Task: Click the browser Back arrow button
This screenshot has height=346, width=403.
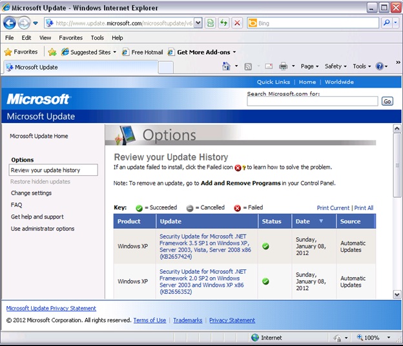Action: click(10, 23)
